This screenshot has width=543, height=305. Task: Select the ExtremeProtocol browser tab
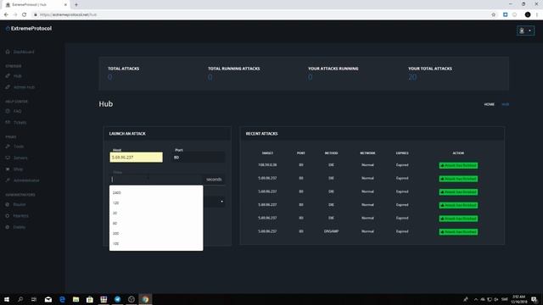click(x=35, y=5)
